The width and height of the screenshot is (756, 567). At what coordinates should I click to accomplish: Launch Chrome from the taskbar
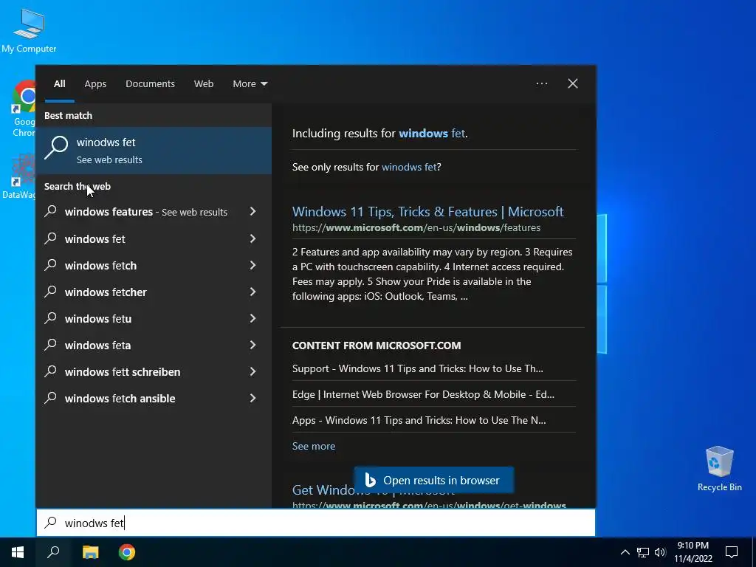(127, 552)
